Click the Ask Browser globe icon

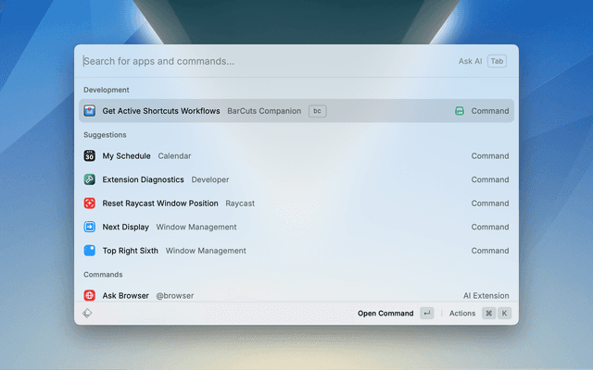pyautogui.click(x=89, y=296)
